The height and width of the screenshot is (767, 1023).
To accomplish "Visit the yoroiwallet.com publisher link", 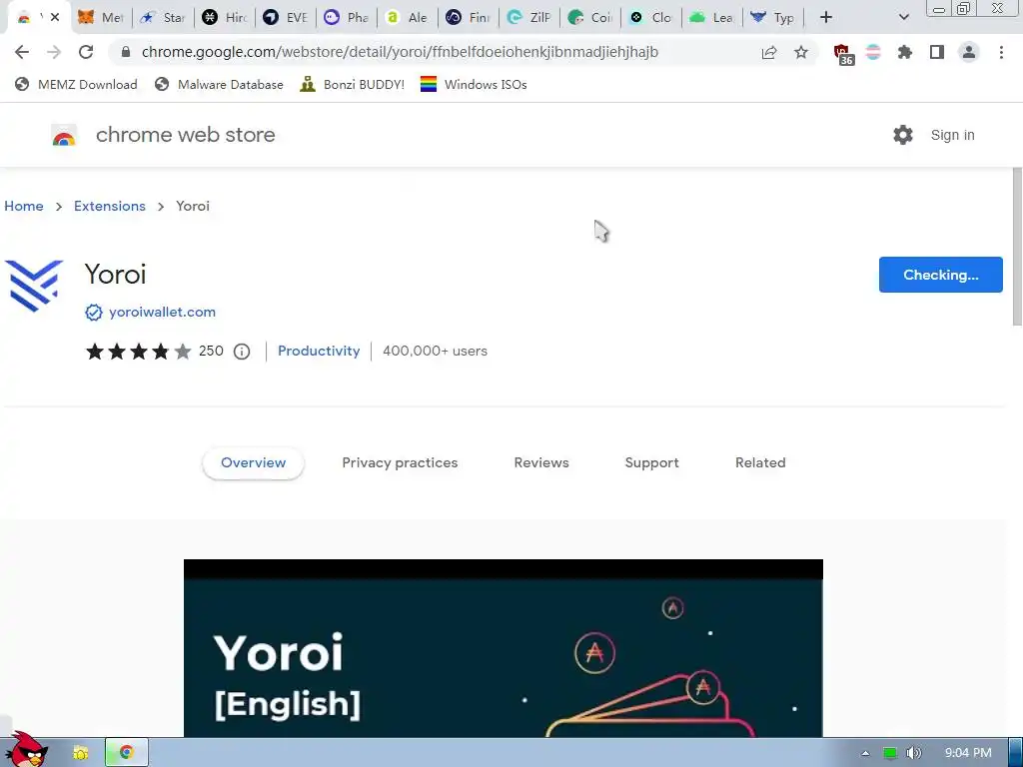I will [163, 313].
